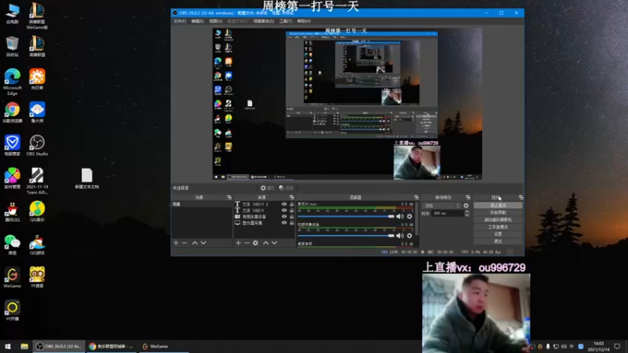This screenshot has height=353, width=628.
Task: Adjust second mixer channel volume slider
Action: click(346, 236)
